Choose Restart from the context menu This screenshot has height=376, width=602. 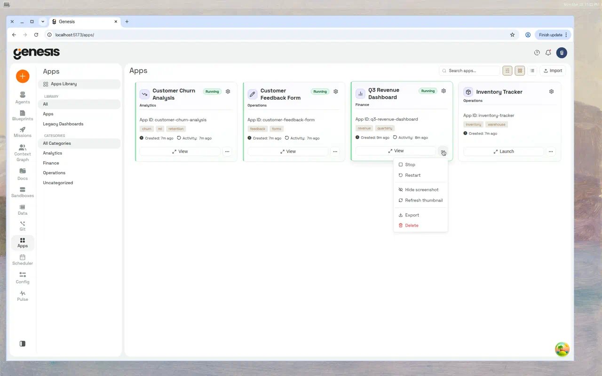[x=420, y=175]
